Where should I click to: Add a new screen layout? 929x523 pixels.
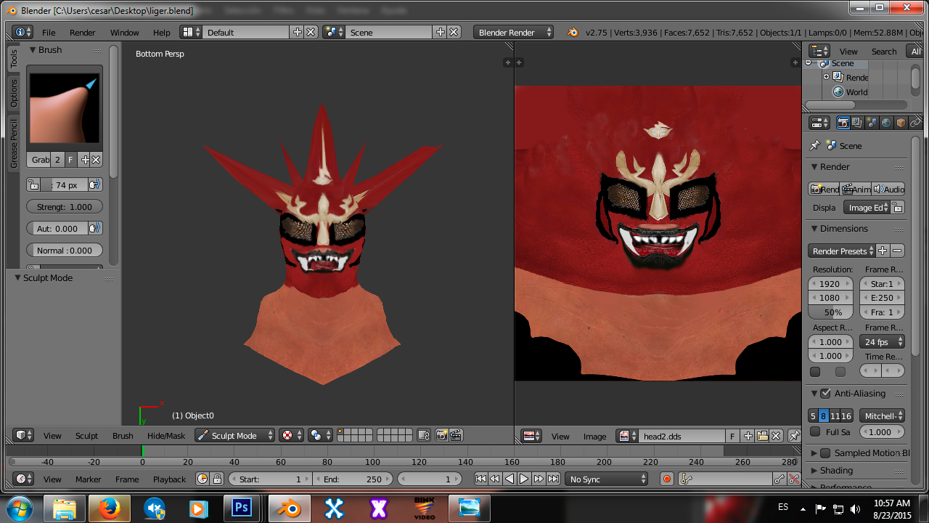[x=298, y=32]
